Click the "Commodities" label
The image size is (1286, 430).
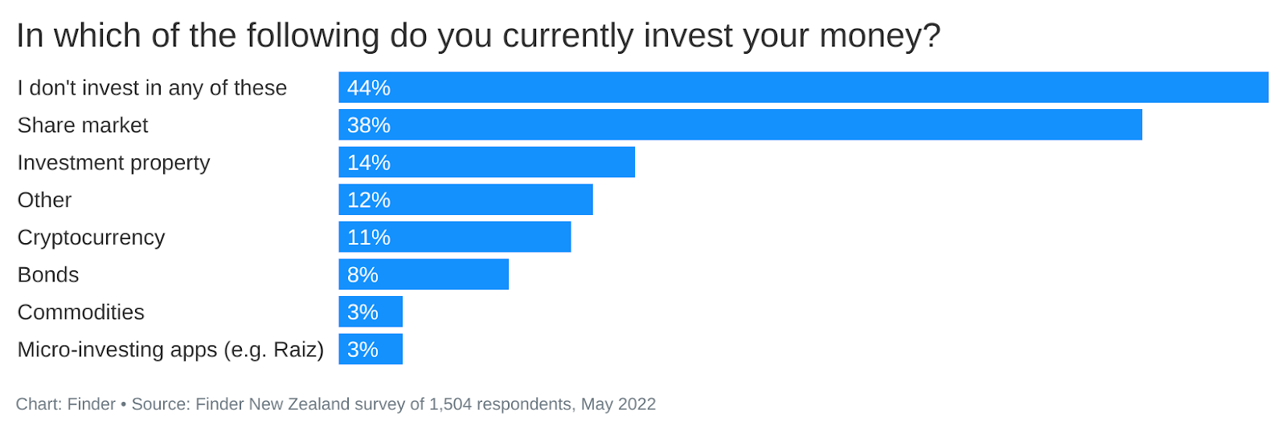click(80, 312)
